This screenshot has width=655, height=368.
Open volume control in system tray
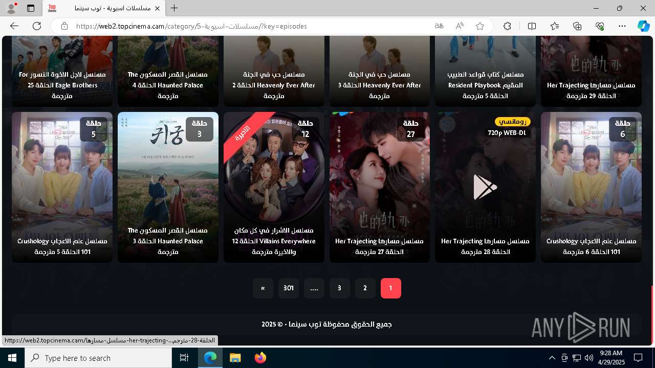[589, 358]
